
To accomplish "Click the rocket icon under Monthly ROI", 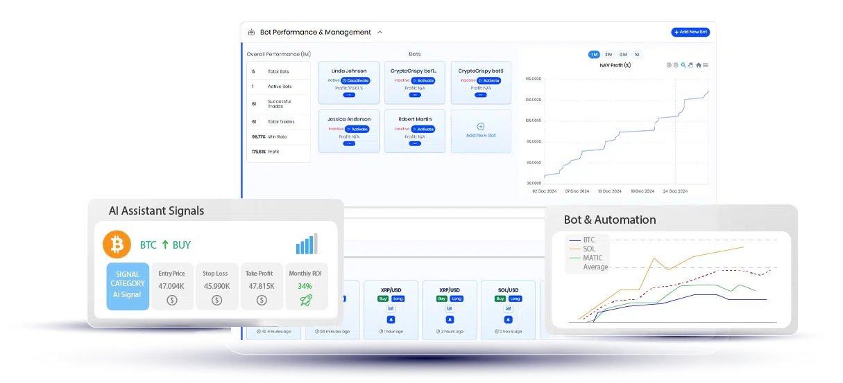I will tap(305, 300).
